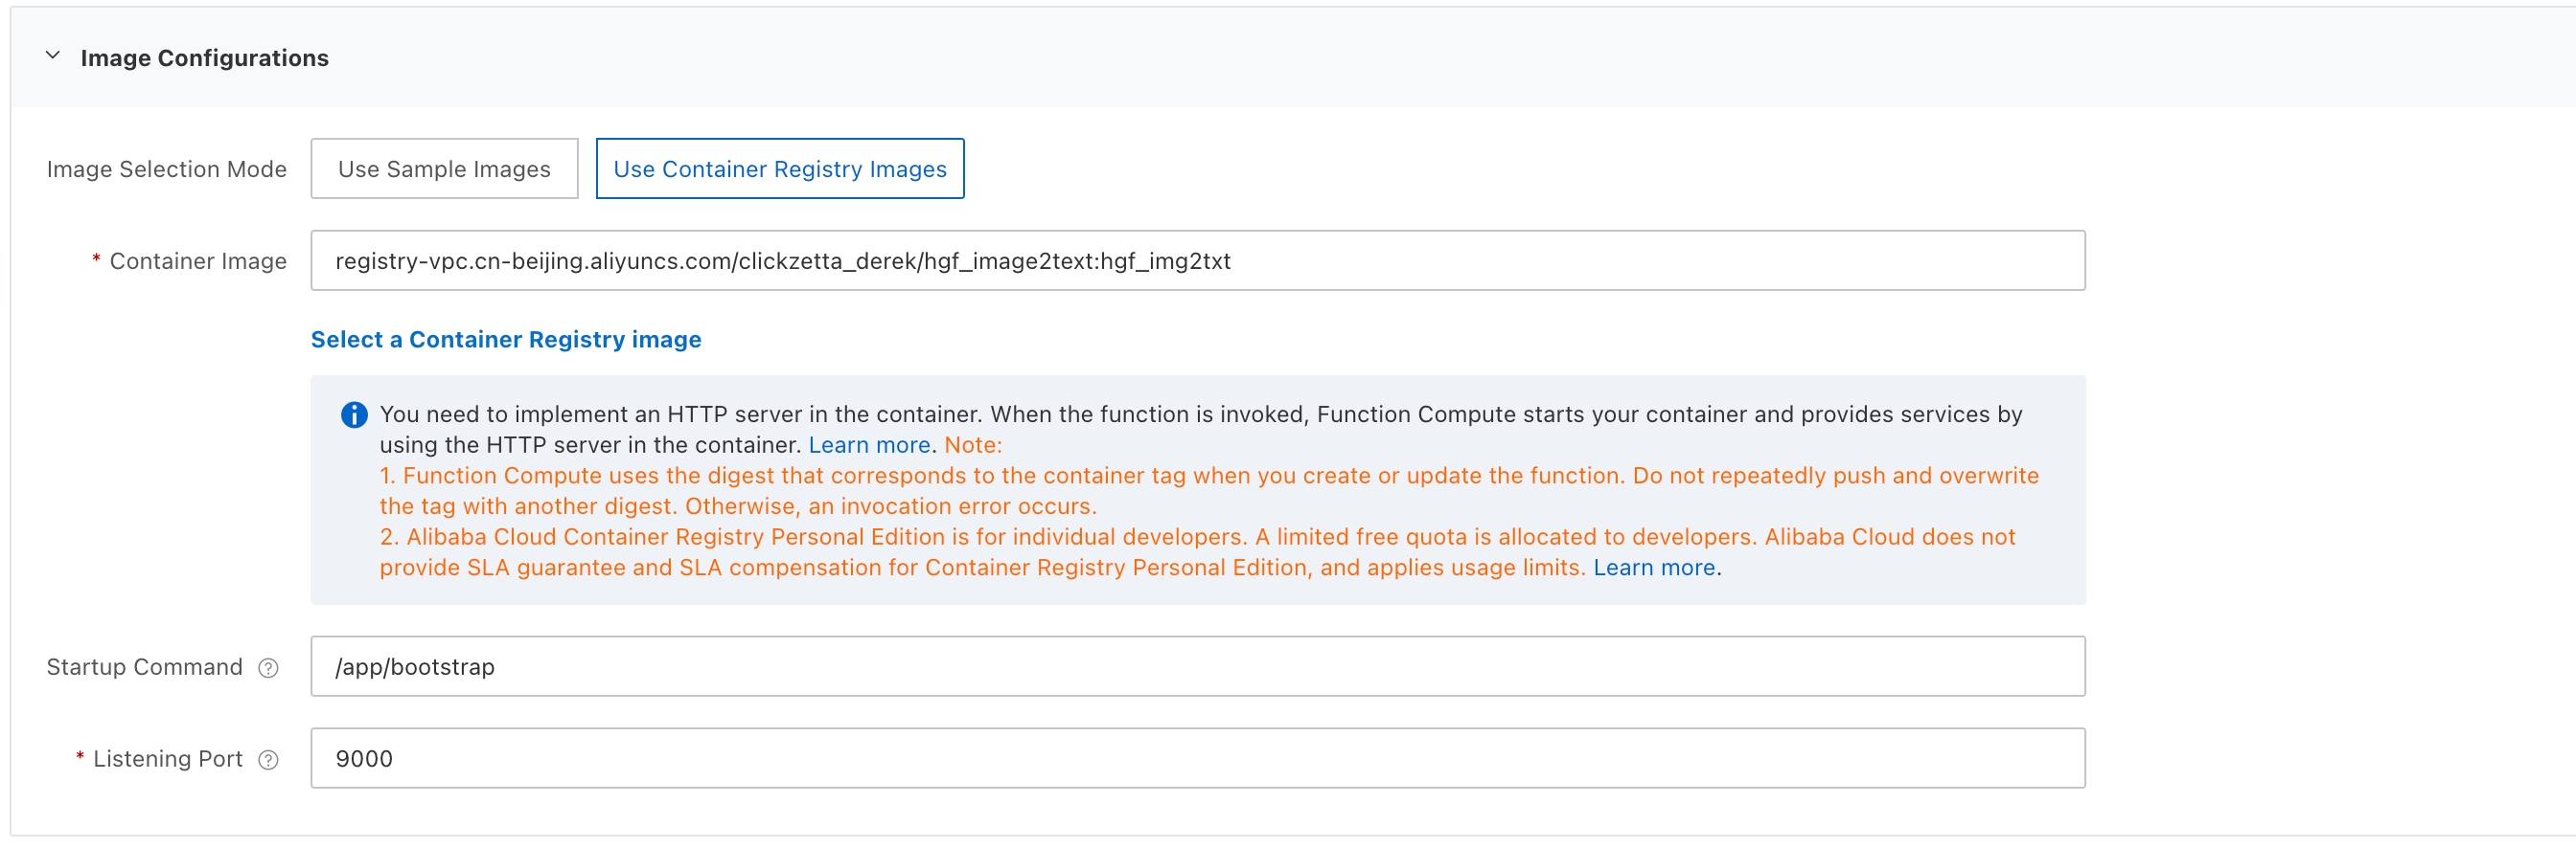
Task: Focus the Container Image input field
Action: pos(1196,260)
